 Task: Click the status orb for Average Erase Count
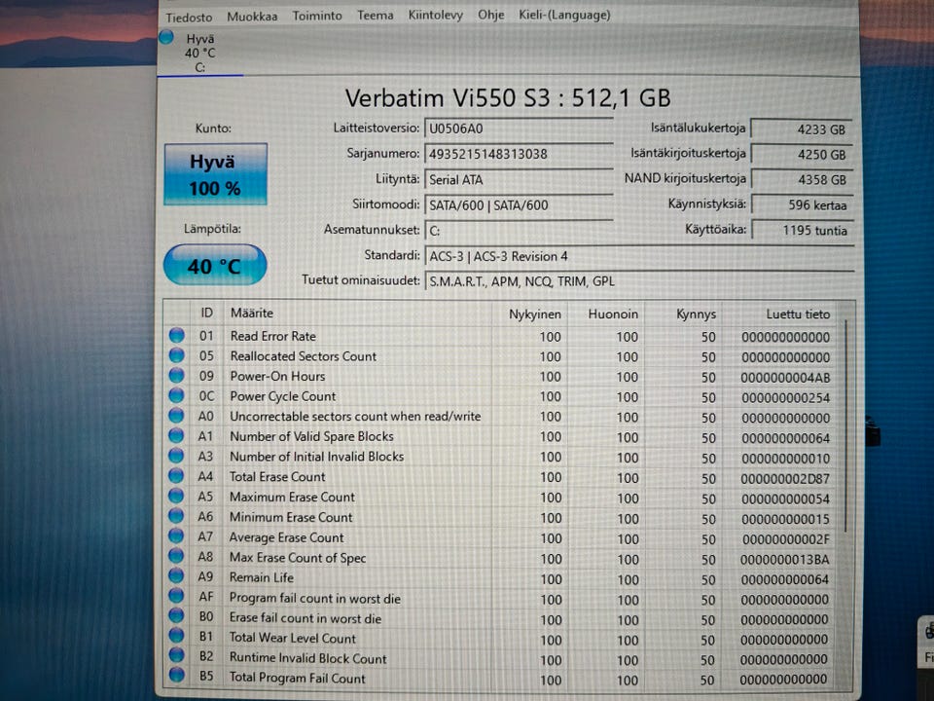(x=176, y=535)
